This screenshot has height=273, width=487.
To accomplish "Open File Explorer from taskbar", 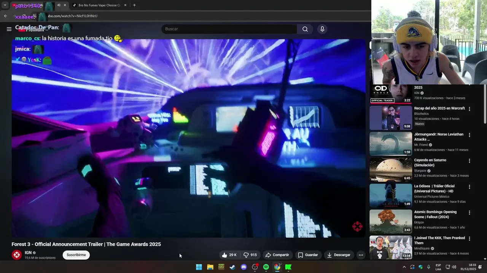I will pos(210,267).
